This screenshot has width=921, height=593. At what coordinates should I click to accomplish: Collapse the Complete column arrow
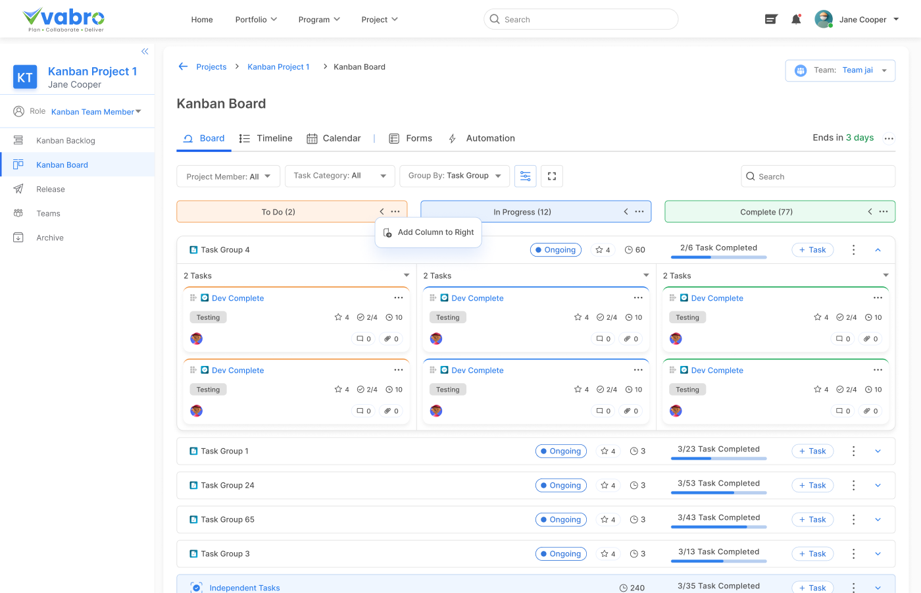[x=870, y=212]
